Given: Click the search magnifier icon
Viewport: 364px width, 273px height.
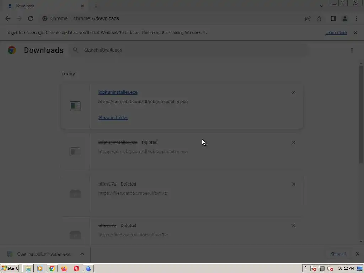Looking at the screenshot, I should [75, 50].
